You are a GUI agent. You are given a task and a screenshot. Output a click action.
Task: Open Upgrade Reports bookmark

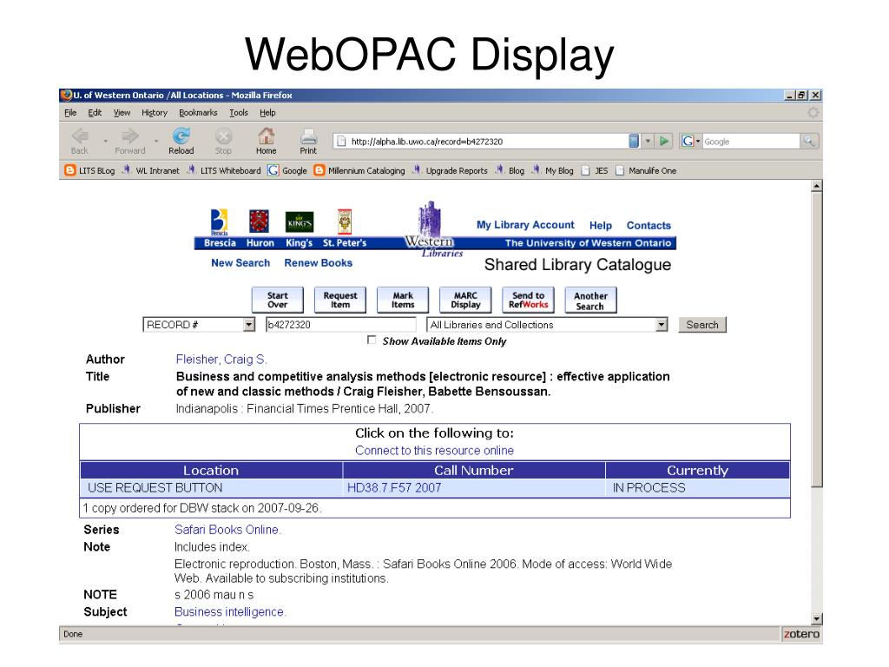tap(450, 170)
